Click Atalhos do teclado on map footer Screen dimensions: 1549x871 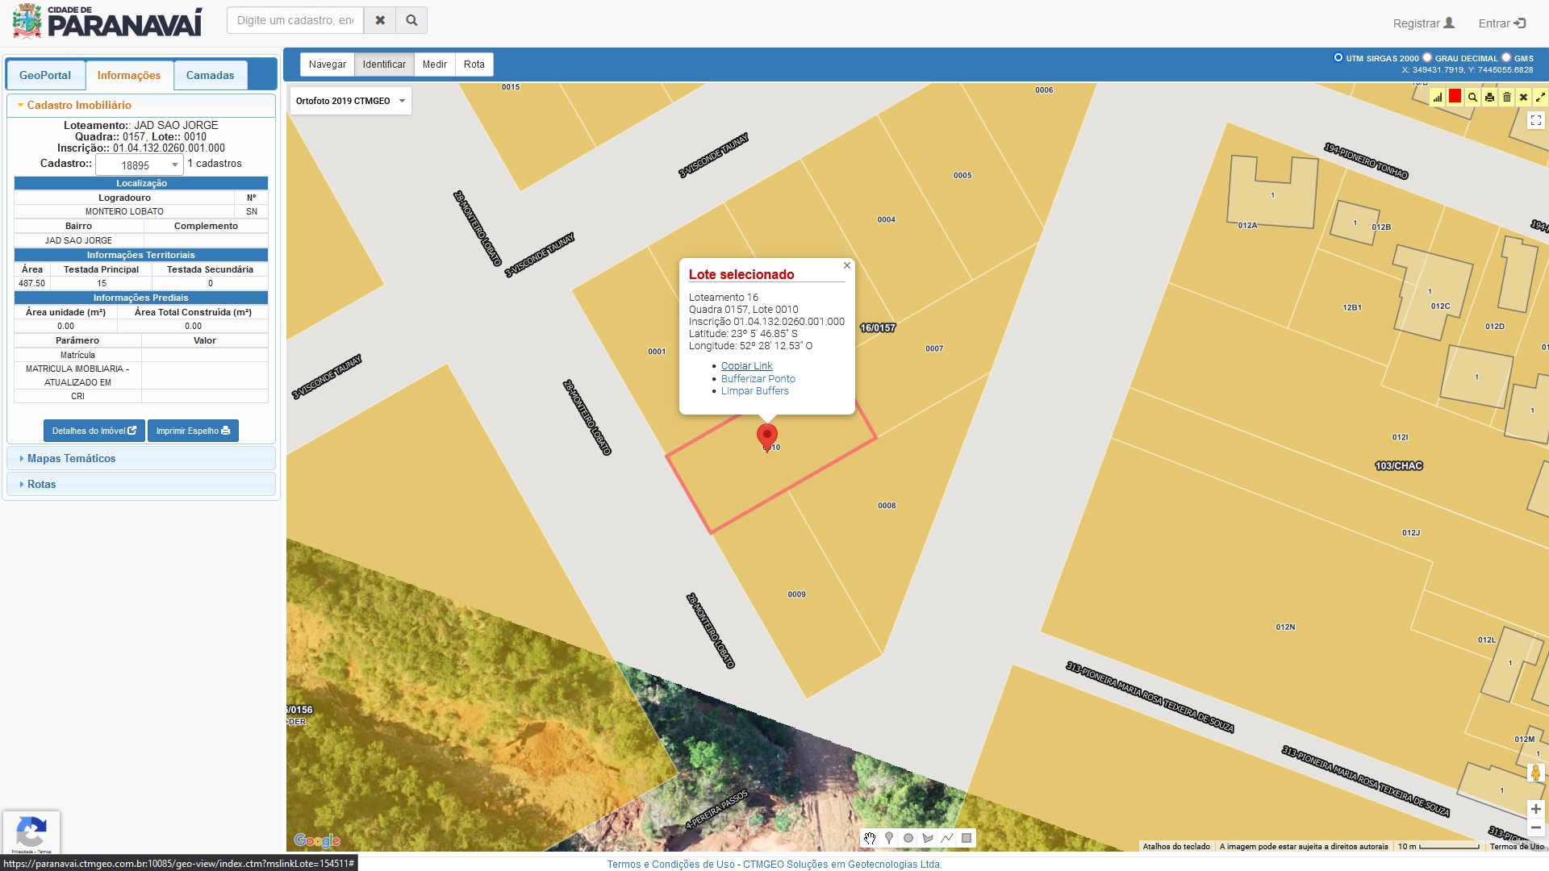[x=1176, y=846]
